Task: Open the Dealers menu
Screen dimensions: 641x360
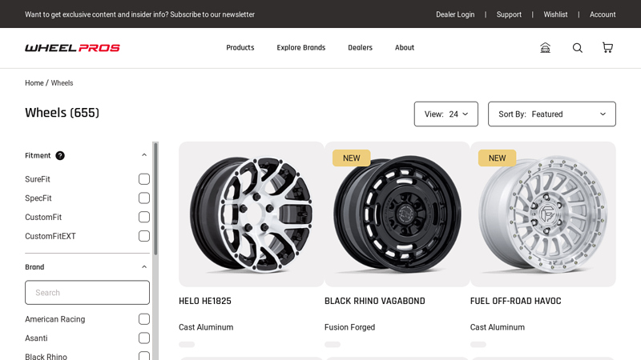Action: (360, 48)
